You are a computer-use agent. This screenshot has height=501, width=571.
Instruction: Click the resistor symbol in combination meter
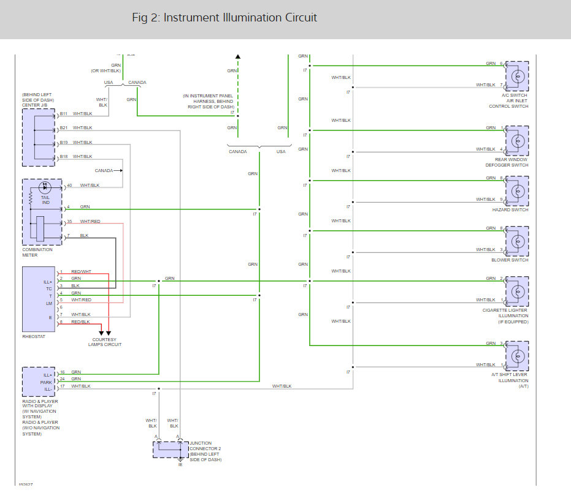[x=31, y=198]
